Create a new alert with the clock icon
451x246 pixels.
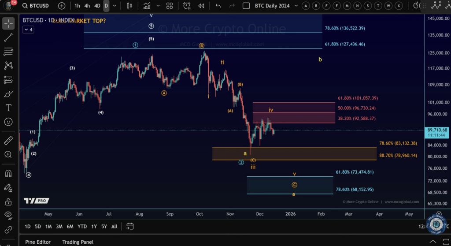pyautogui.click(x=187, y=6)
